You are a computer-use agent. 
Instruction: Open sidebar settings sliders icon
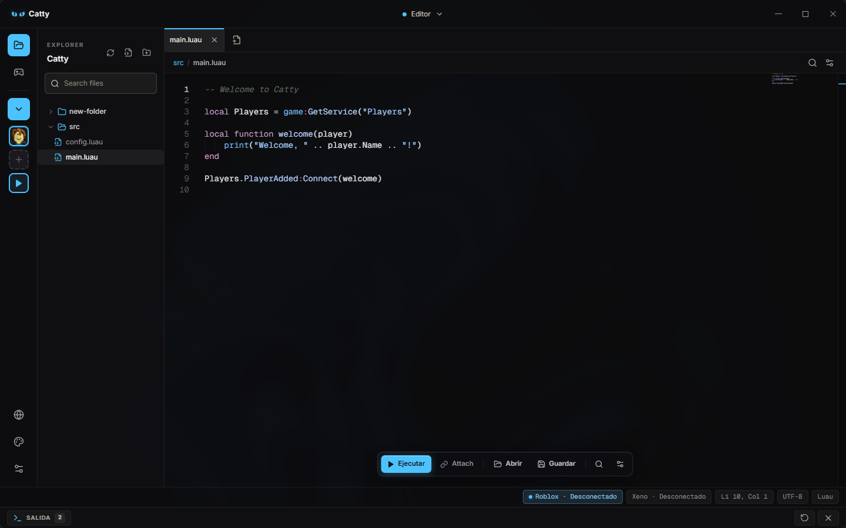19,469
